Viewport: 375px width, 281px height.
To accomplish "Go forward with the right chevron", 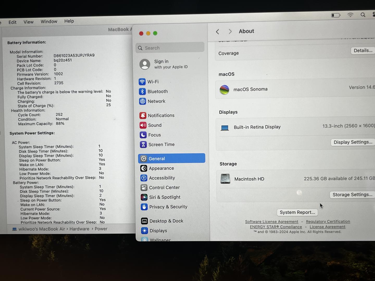I will click(230, 31).
